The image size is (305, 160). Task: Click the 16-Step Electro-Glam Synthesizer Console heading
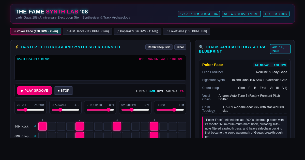pos(68,47)
